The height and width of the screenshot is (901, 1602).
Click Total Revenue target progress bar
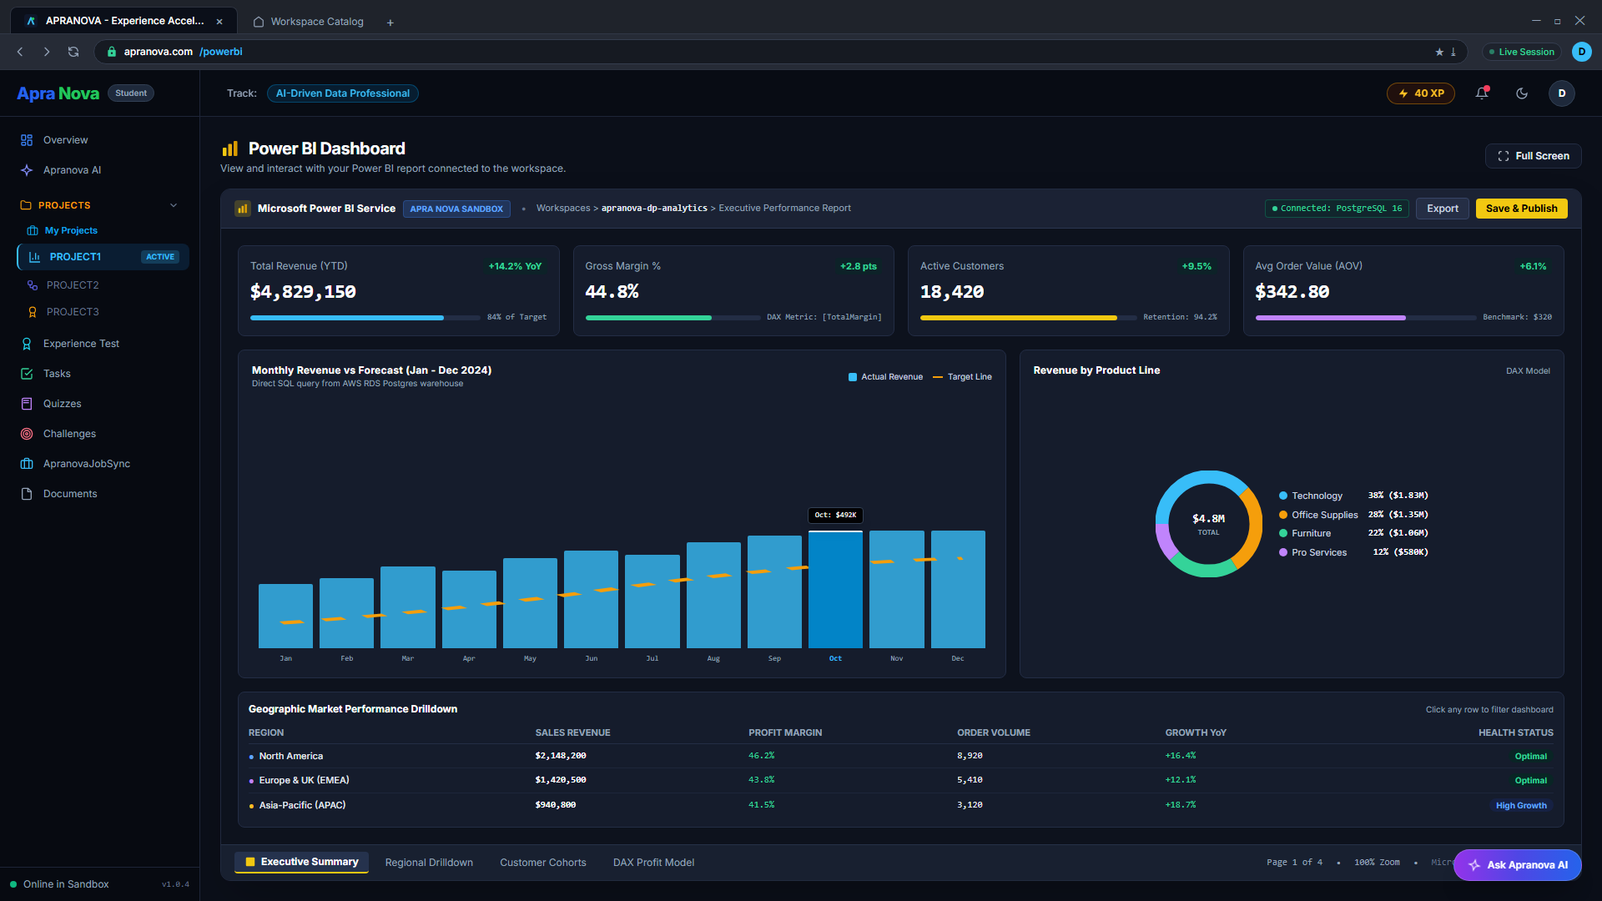(365, 317)
